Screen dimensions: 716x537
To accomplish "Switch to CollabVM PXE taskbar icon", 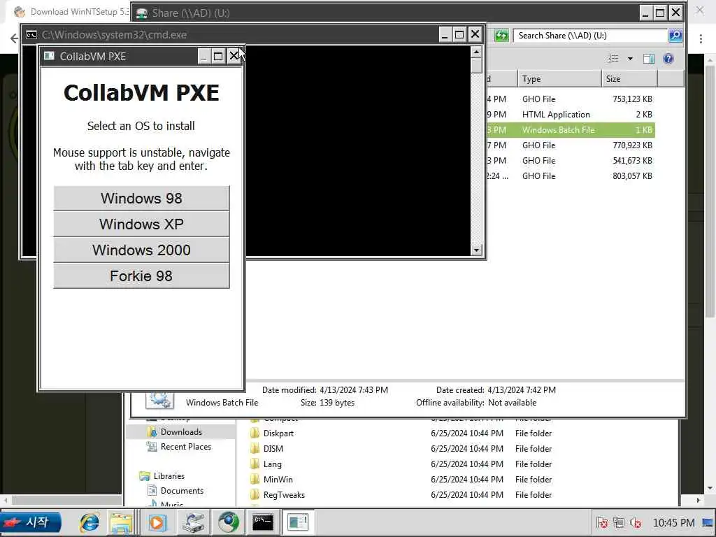I will (x=298, y=522).
